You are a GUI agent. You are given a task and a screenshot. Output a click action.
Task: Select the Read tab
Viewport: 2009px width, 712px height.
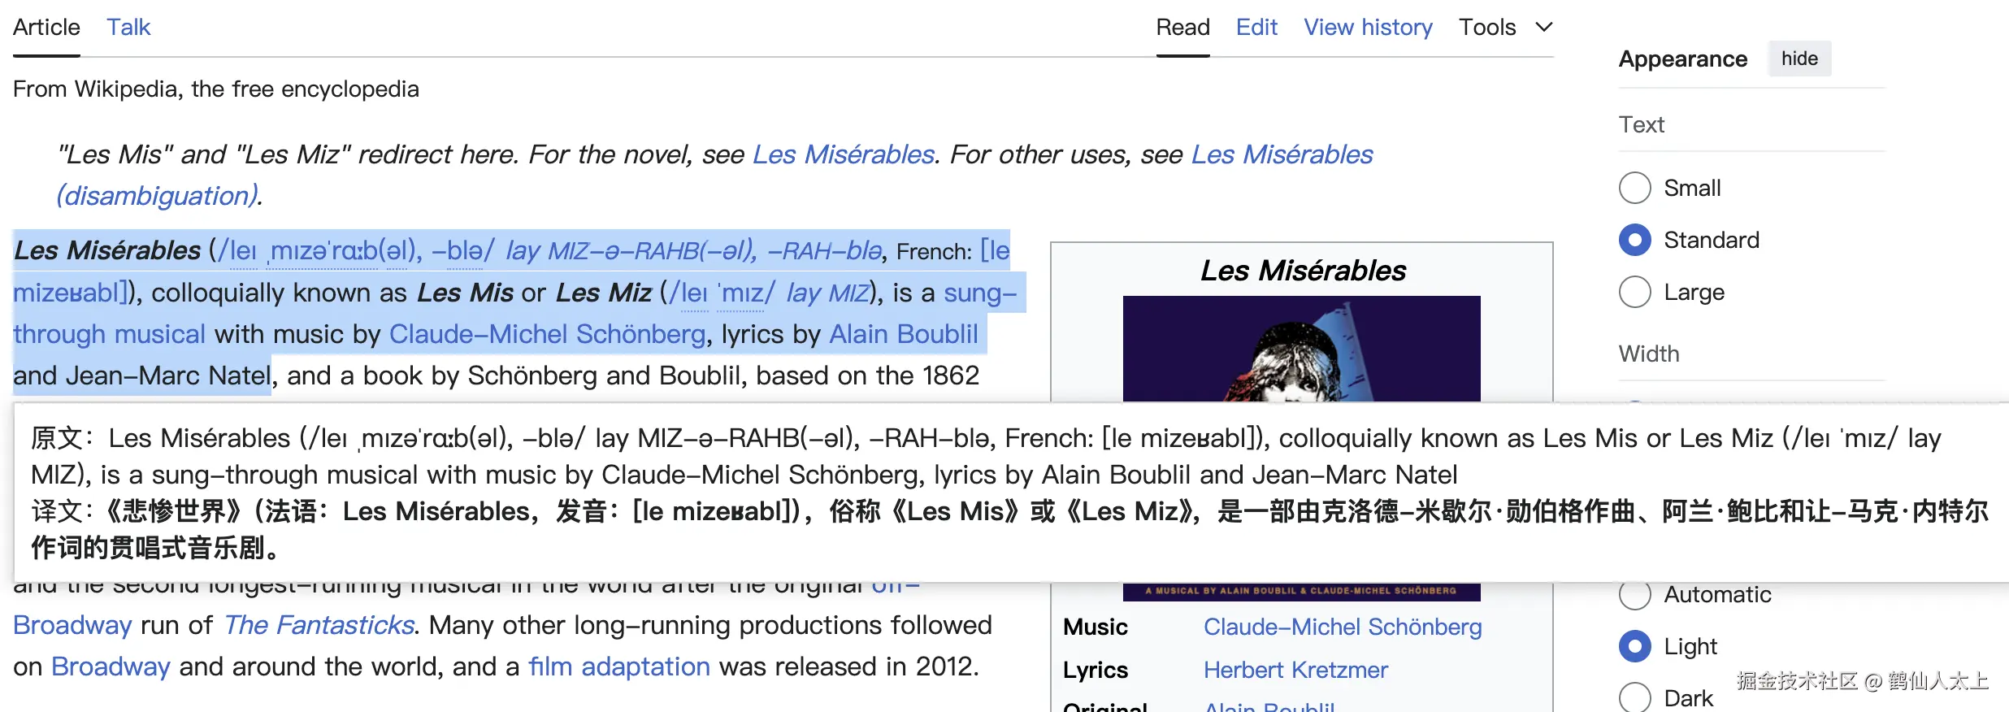coord(1182,28)
